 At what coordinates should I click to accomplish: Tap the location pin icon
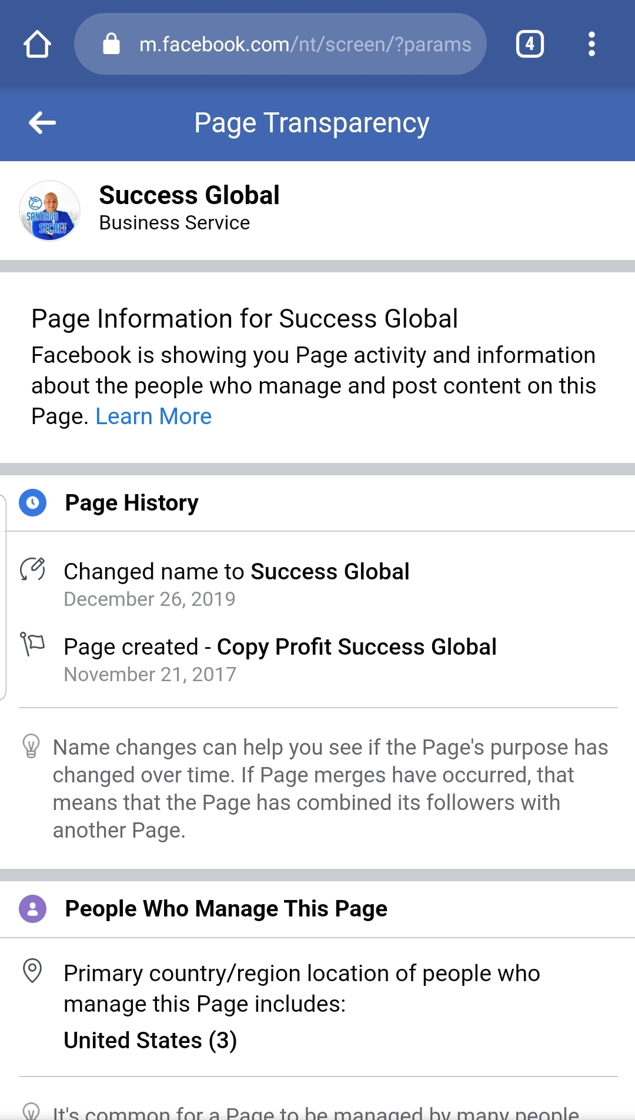(32, 971)
